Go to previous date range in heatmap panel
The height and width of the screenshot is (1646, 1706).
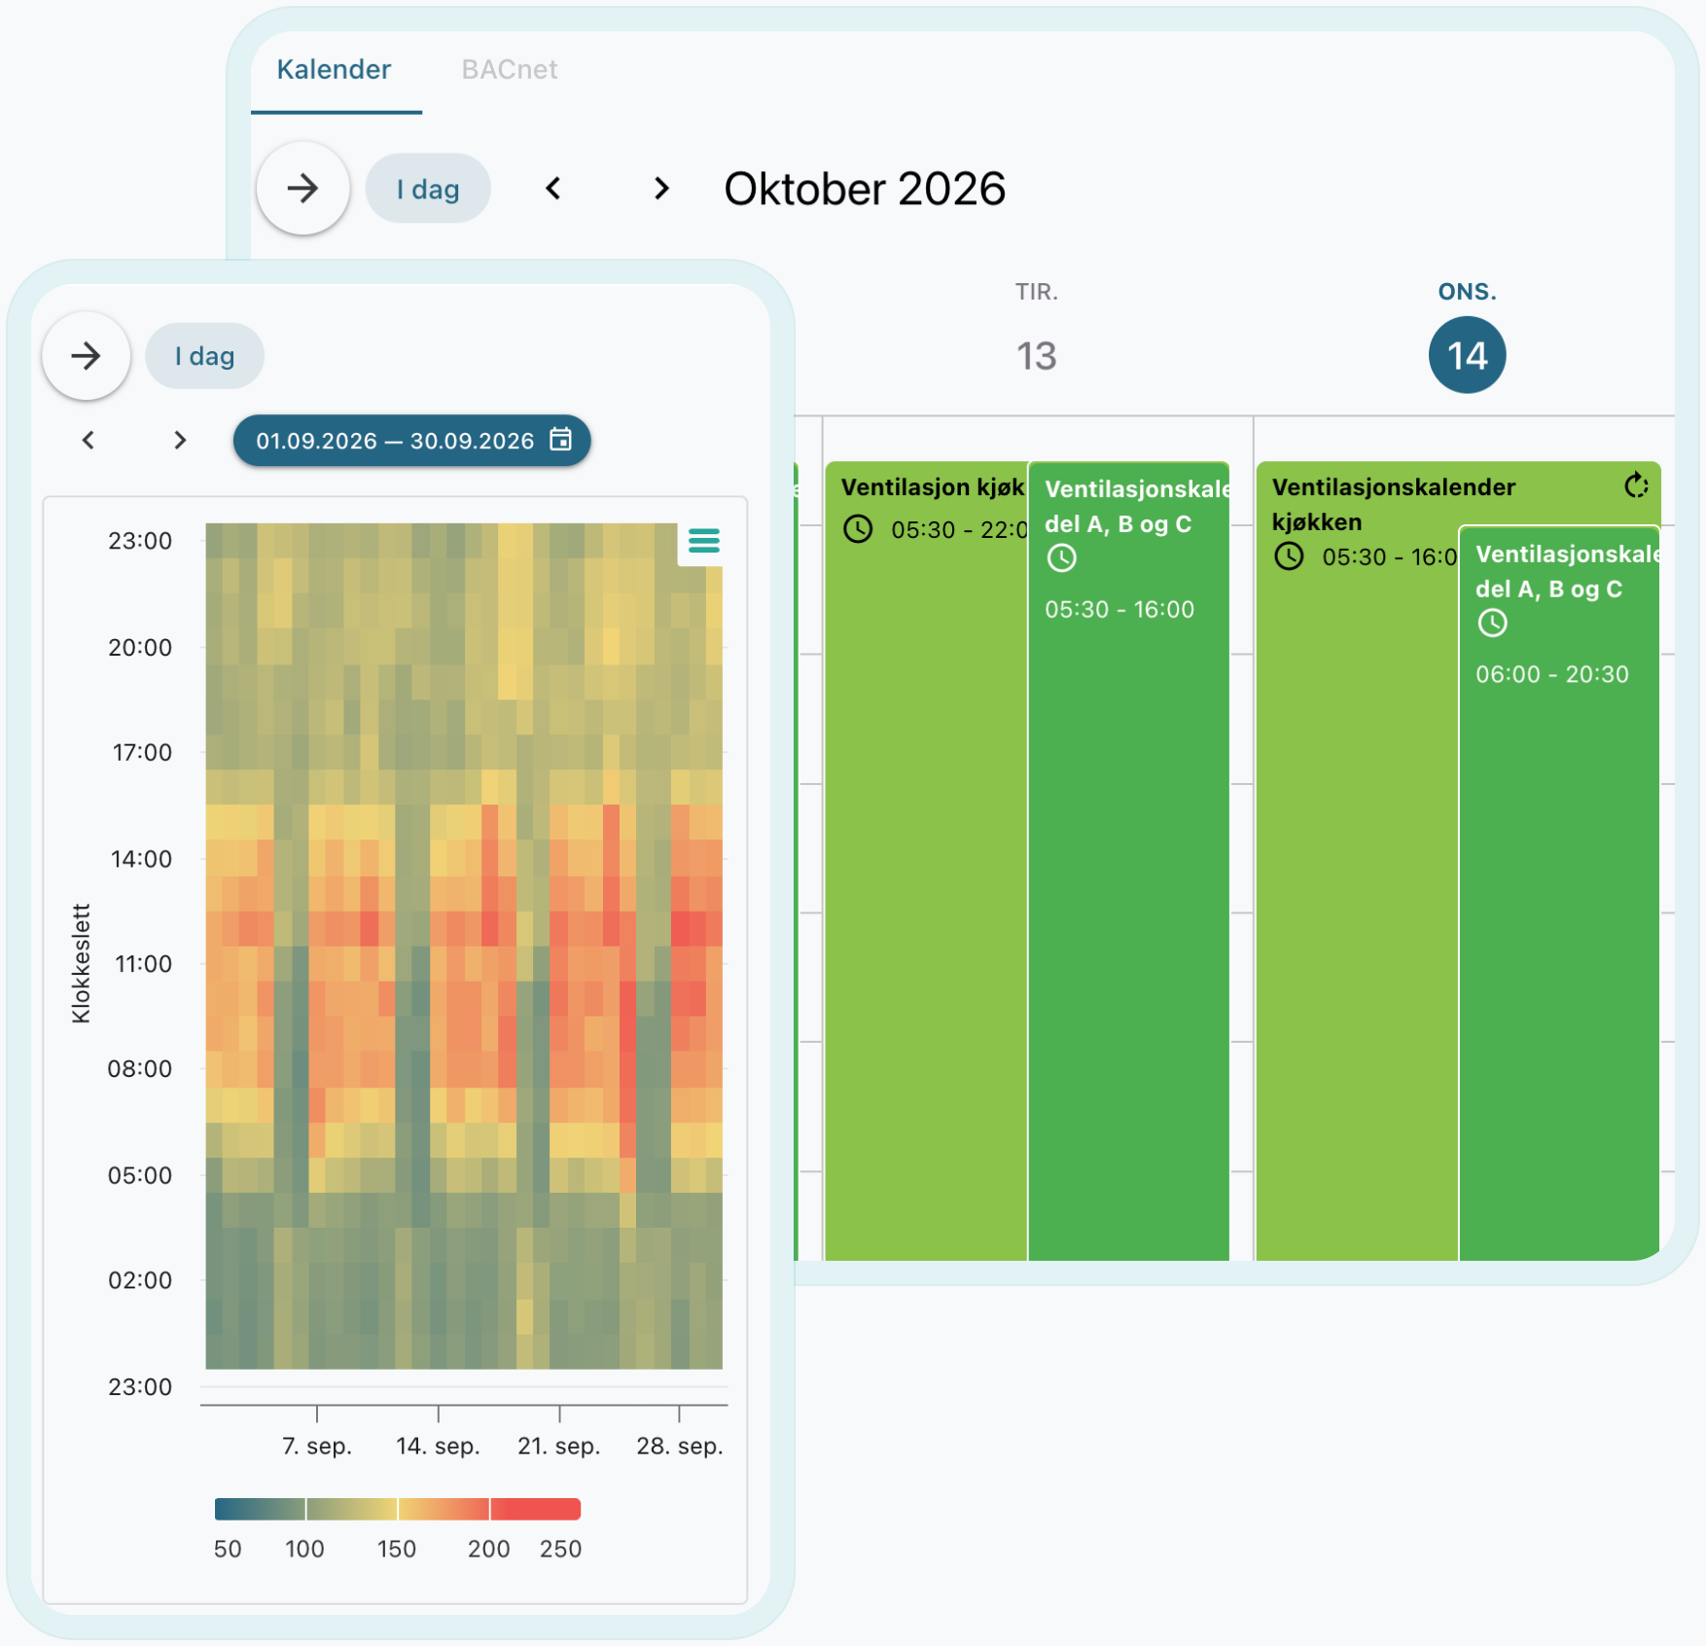(x=89, y=441)
